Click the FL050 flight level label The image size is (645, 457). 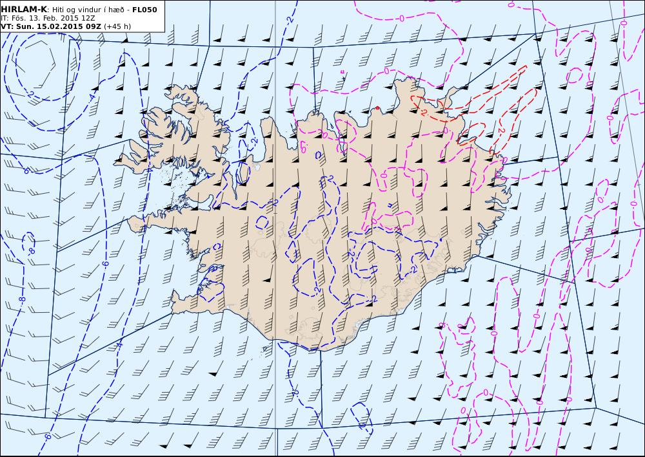click(144, 10)
